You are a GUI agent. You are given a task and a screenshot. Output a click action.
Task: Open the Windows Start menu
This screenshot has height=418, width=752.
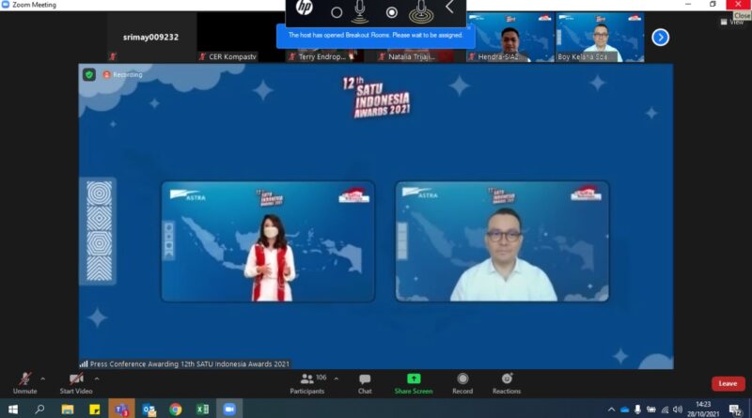coord(13,409)
